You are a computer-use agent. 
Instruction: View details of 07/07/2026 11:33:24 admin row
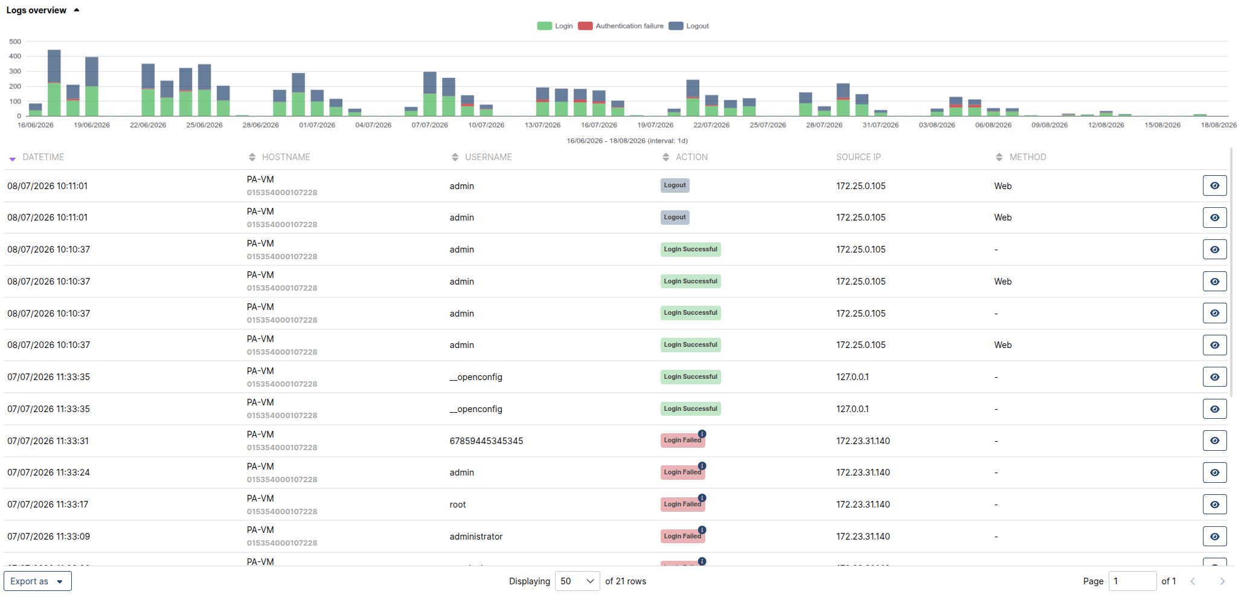coord(1214,473)
